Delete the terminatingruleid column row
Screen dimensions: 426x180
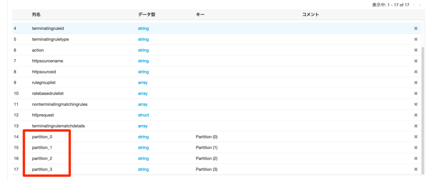[416, 28]
